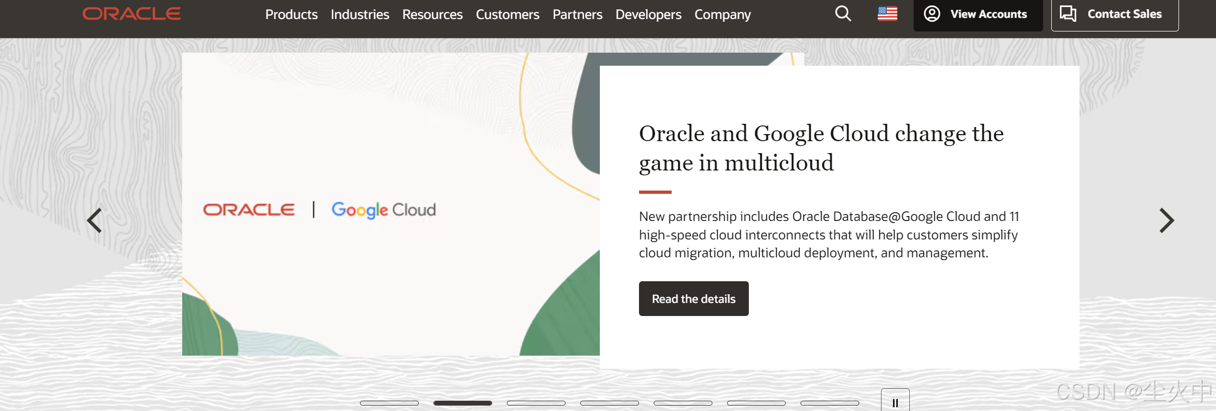The image size is (1216, 411).
Task: Go to previous slide with left arrow
Action: click(x=95, y=220)
